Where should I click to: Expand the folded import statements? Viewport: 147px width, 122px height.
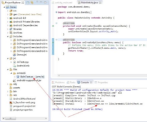(56, 12)
